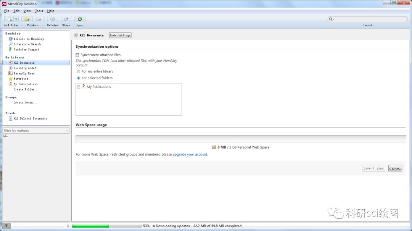
Task: Click the Hide Settings button
Action: (x=120, y=35)
